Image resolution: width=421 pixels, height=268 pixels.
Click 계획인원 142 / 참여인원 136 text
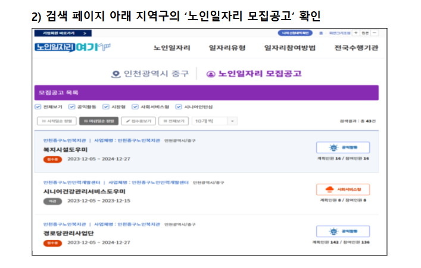[x=341, y=242]
